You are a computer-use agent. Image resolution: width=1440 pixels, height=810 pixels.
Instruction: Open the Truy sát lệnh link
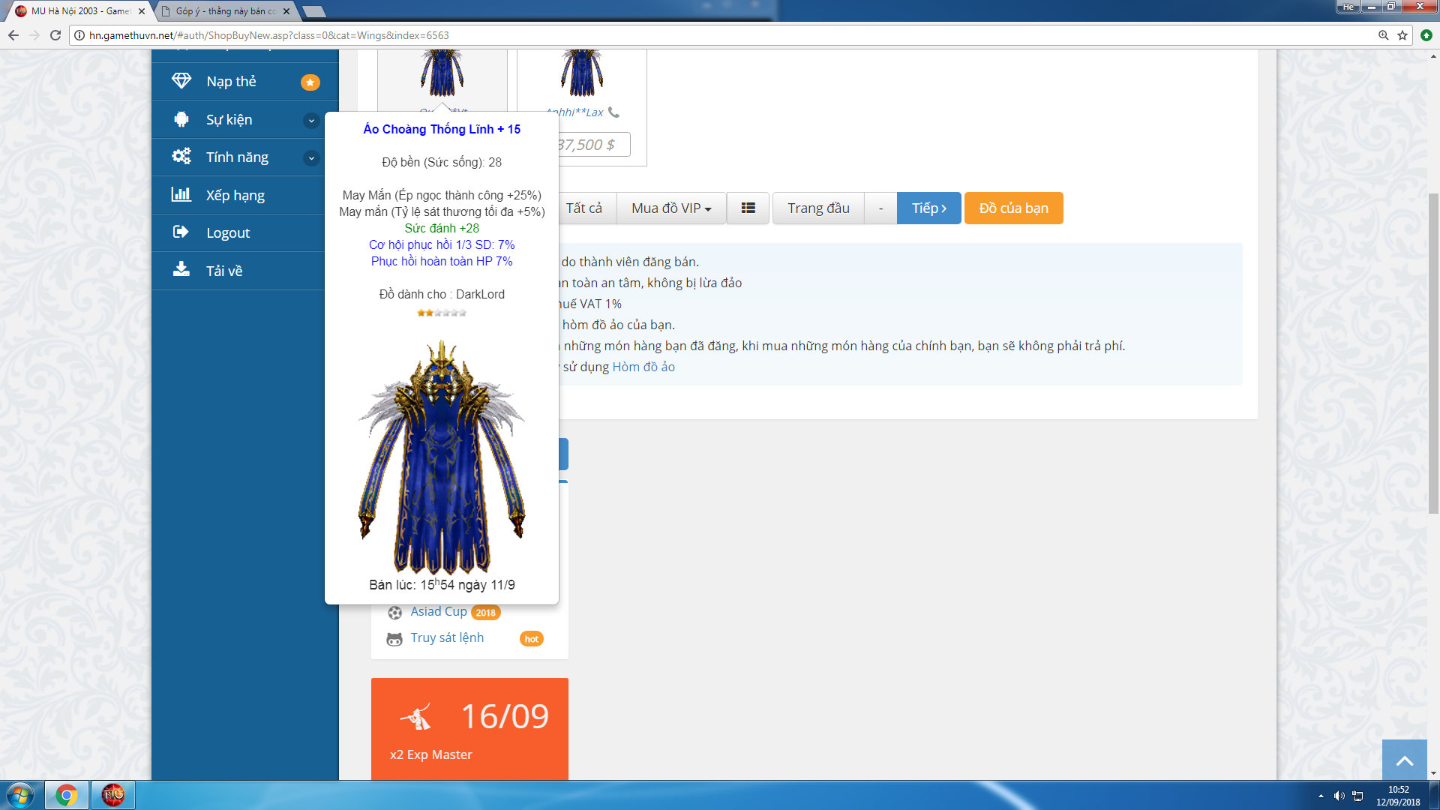point(447,637)
